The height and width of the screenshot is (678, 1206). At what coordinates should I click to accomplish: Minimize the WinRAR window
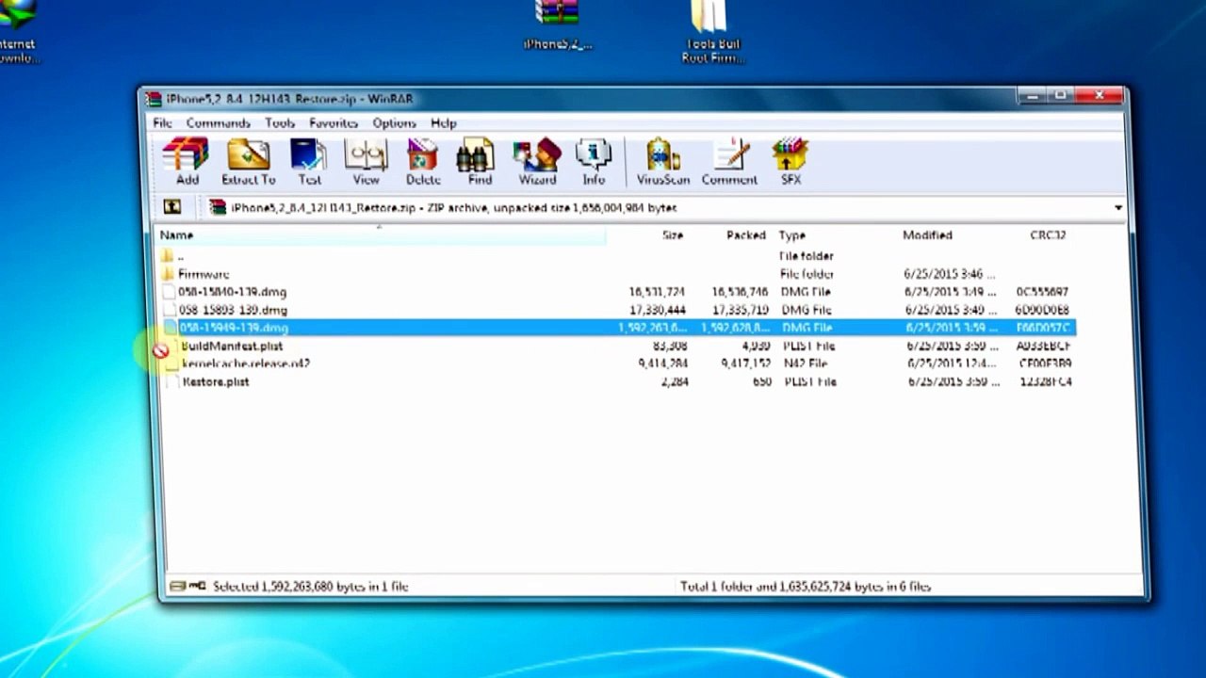pyautogui.click(x=1033, y=96)
